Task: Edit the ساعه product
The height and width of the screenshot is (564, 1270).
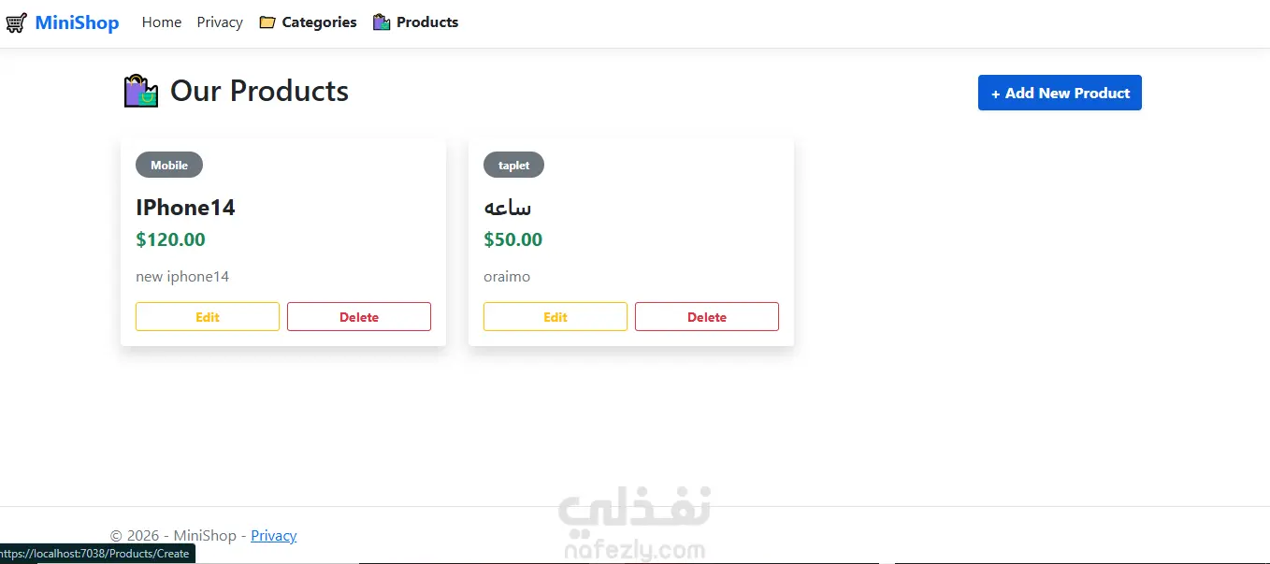Action: [556, 317]
